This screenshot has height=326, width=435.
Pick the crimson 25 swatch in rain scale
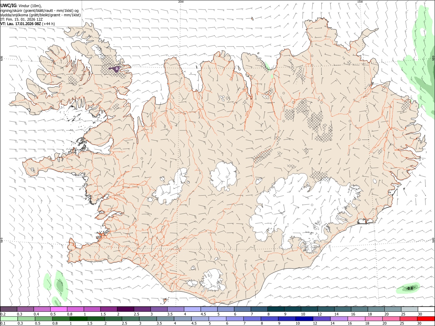409,319
